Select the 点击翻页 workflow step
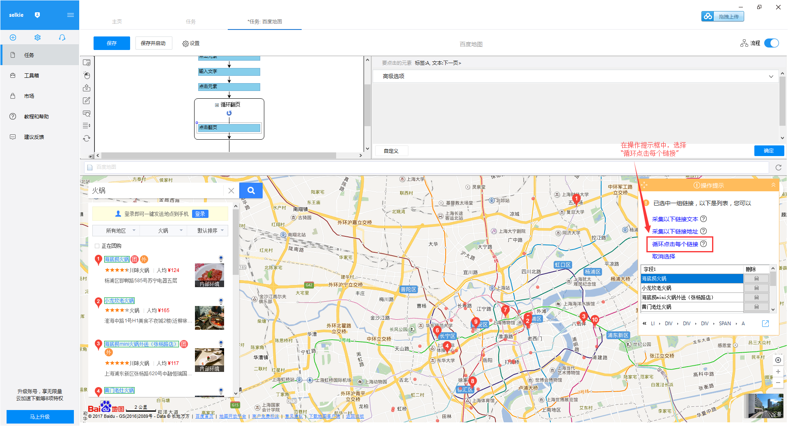Viewport: 788px width, 426px height. click(x=229, y=128)
